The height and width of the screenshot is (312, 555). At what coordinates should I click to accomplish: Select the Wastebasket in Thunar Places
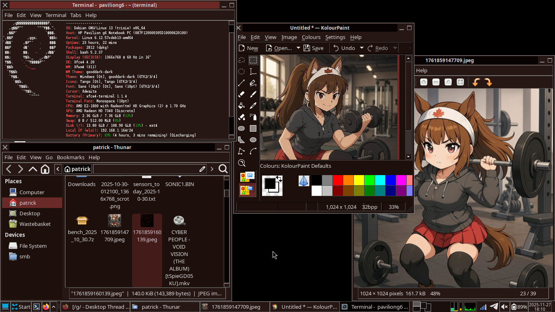click(33, 224)
